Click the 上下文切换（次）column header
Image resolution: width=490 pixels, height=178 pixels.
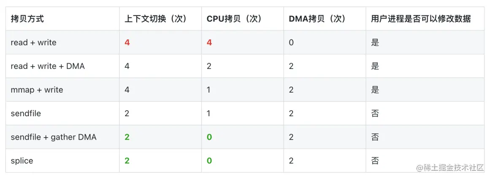point(156,19)
